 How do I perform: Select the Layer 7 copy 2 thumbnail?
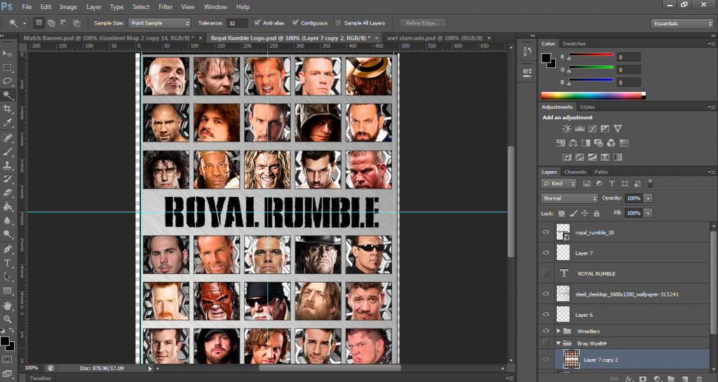click(x=571, y=359)
